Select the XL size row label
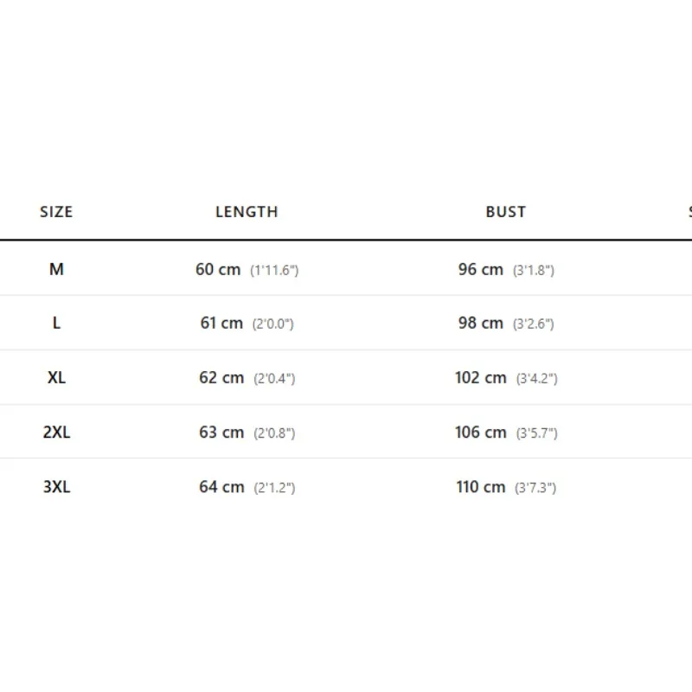Viewport: 692px width, 692px height. pos(56,378)
